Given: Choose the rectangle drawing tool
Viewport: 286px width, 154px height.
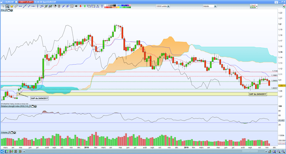Looking at the screenshot, I should [93, 6].
